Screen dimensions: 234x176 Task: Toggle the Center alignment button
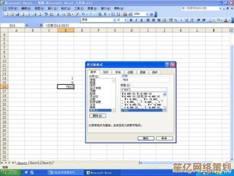154,20
